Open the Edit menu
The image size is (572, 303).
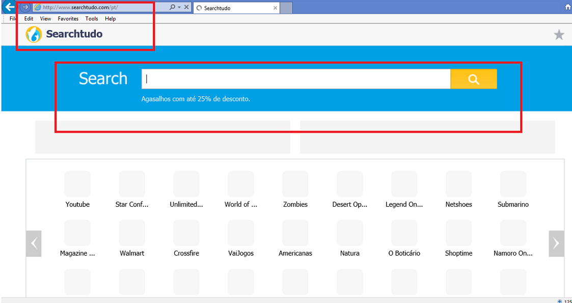29,19
